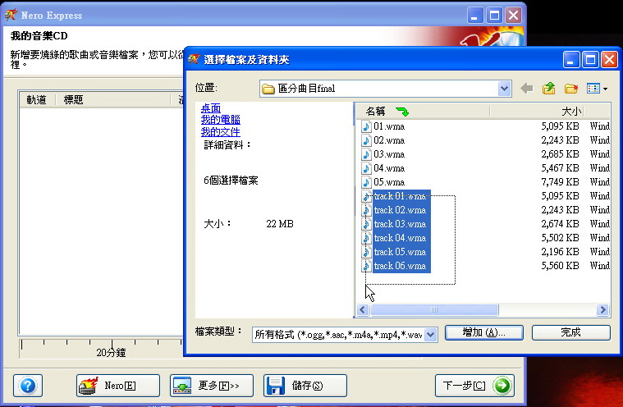Open the view options menu icon

[597, 89]
